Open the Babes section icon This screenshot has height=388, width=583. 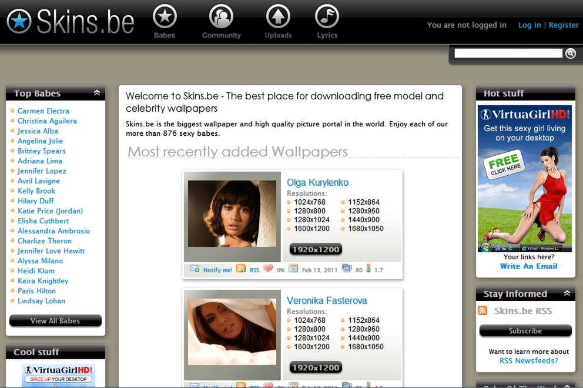pyautogui.click(x=165, y=16)
